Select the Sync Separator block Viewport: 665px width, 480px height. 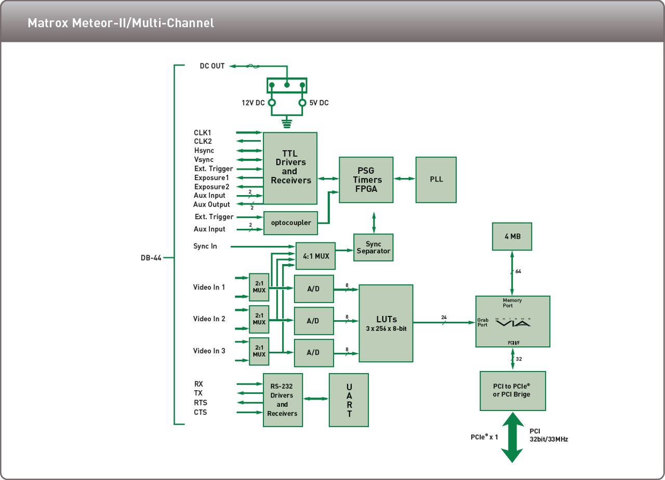coord(374,248)
